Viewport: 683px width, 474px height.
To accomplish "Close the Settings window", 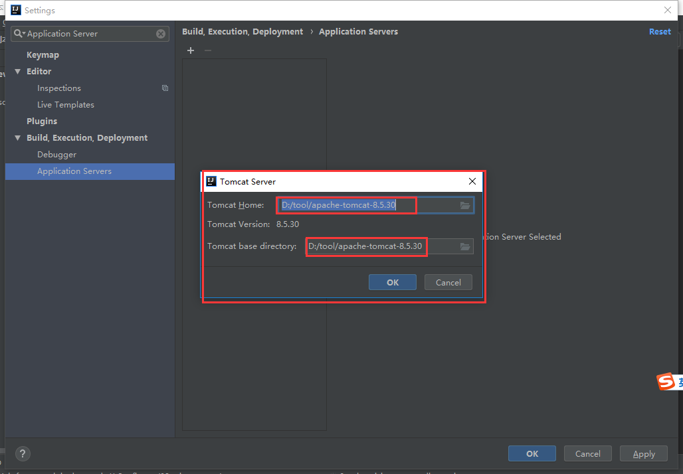I will (667, 10).
